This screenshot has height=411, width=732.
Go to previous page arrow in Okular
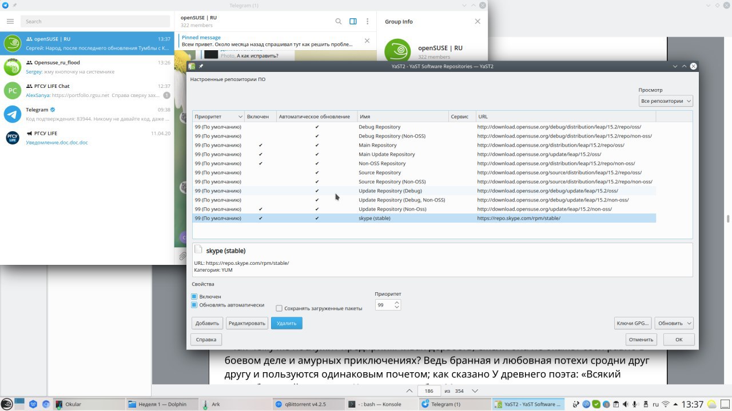click(x=409, y=391)
